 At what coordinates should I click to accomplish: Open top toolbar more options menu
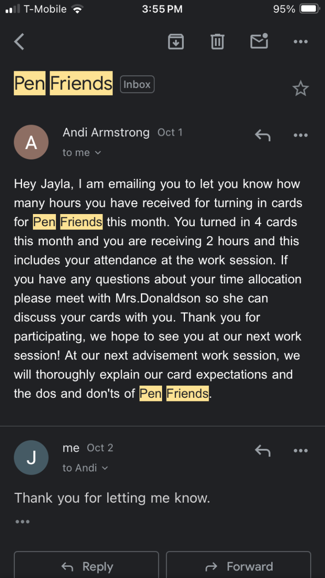[x=300, y=42]
